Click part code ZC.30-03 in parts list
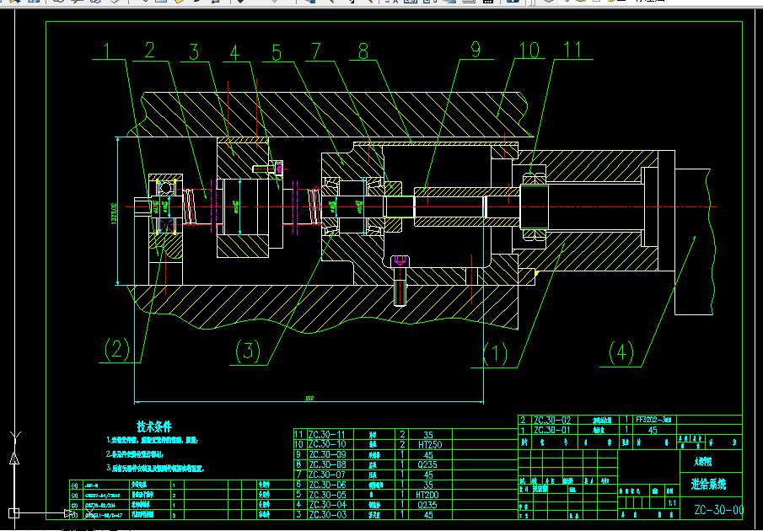This screenshot has width=763, height=531. pyautogui.click(x=327, y=514)
